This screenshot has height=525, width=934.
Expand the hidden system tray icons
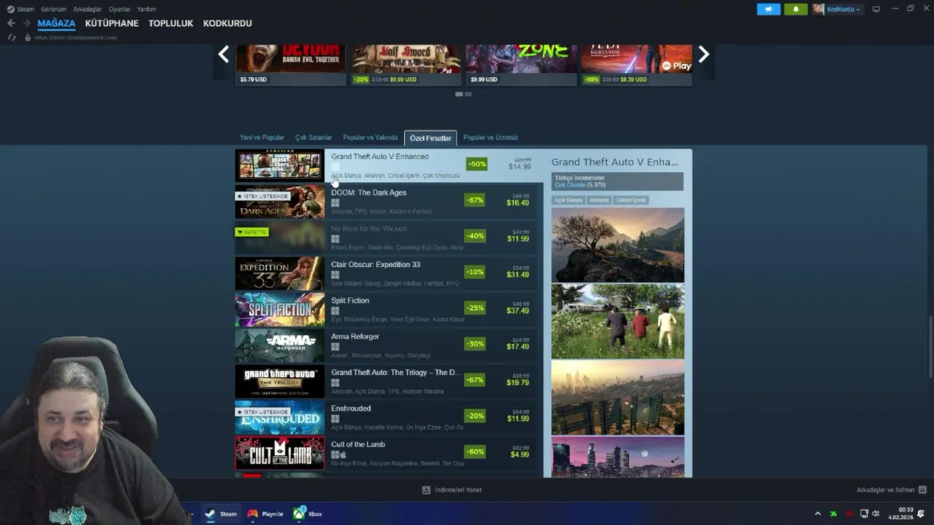tap(817, 513)
